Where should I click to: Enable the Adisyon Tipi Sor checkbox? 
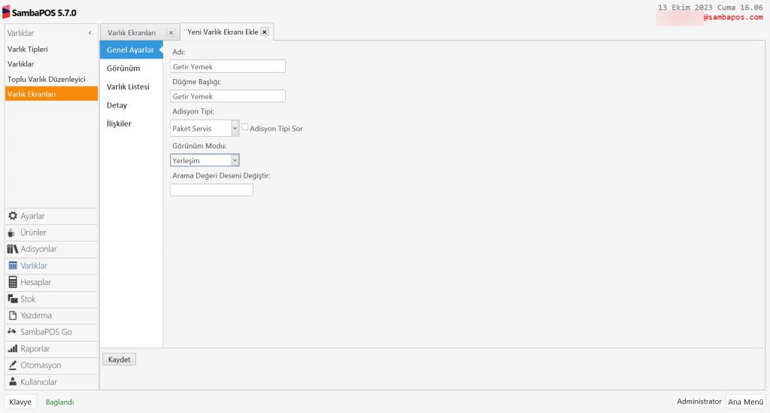point(245,127)
